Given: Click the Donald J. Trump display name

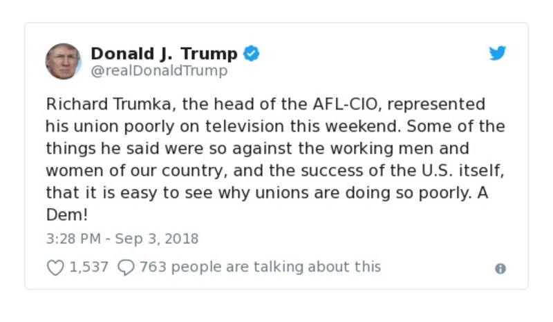Looking at the screenshot, I should point(164,53).
